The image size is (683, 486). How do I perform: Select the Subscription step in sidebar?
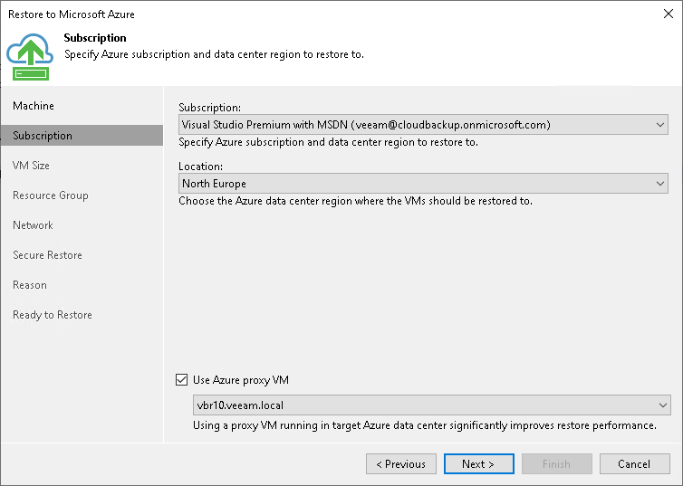[x=43, y=136]
